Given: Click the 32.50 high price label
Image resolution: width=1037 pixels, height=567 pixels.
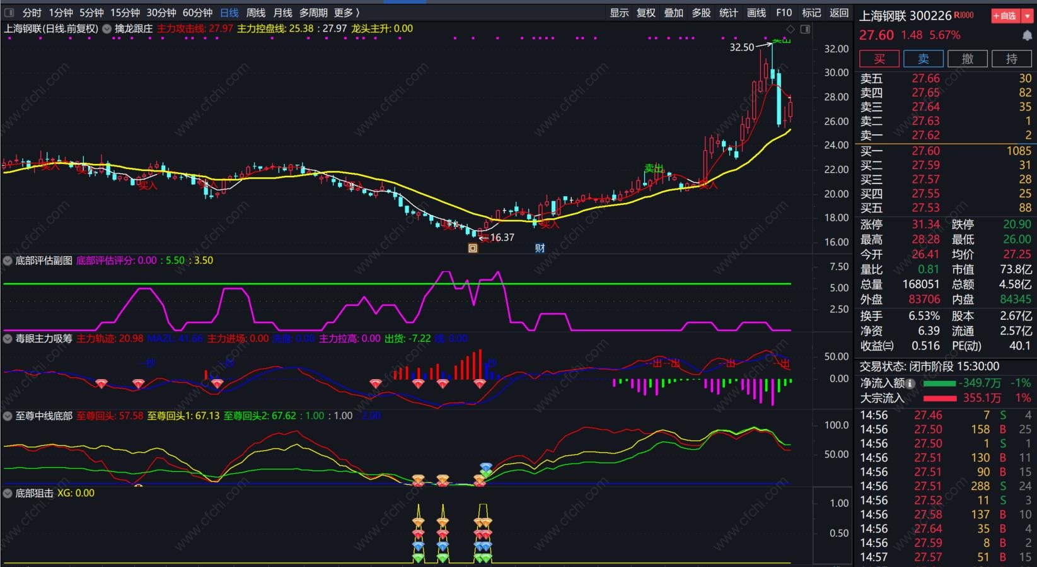Looking at the screenshot, I should [741, 47].
